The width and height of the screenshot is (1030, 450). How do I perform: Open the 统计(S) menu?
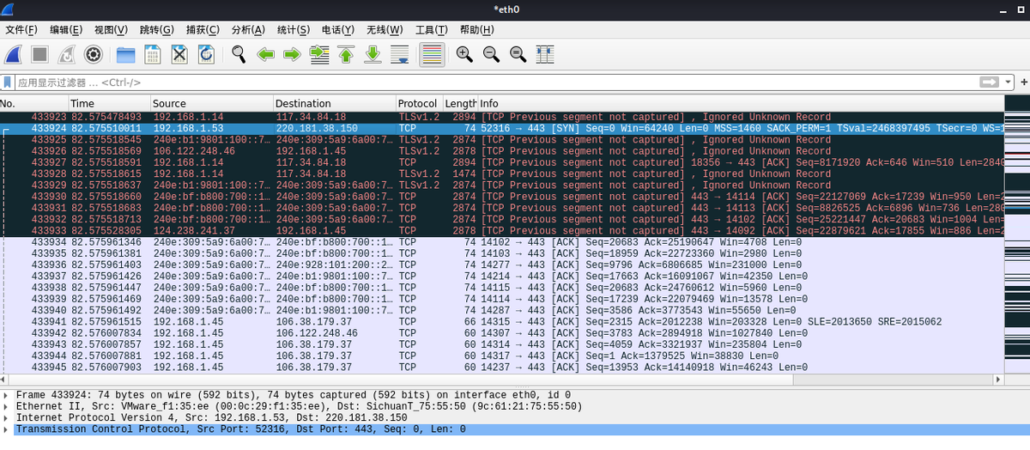click(x=294, y=30)
